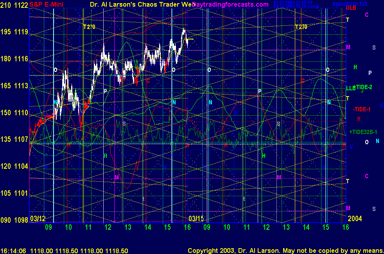384x254 pixels.
Task: Click the T270 marker on the 03/15 session
Action: point(301,27)
